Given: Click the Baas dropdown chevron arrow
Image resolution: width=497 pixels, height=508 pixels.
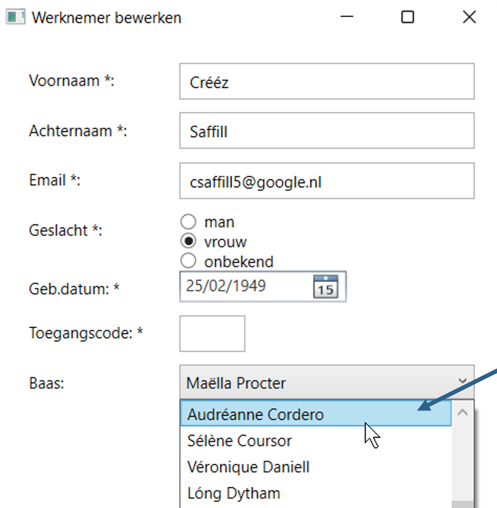Looking at the screenshot, I should tap(462, 381).
